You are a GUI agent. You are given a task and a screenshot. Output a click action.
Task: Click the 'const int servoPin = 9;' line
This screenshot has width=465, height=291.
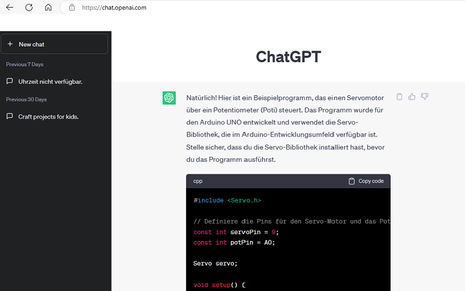click(x=236, y=232)
